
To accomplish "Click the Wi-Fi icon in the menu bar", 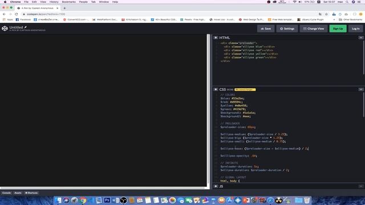I will tap(295, 2).
